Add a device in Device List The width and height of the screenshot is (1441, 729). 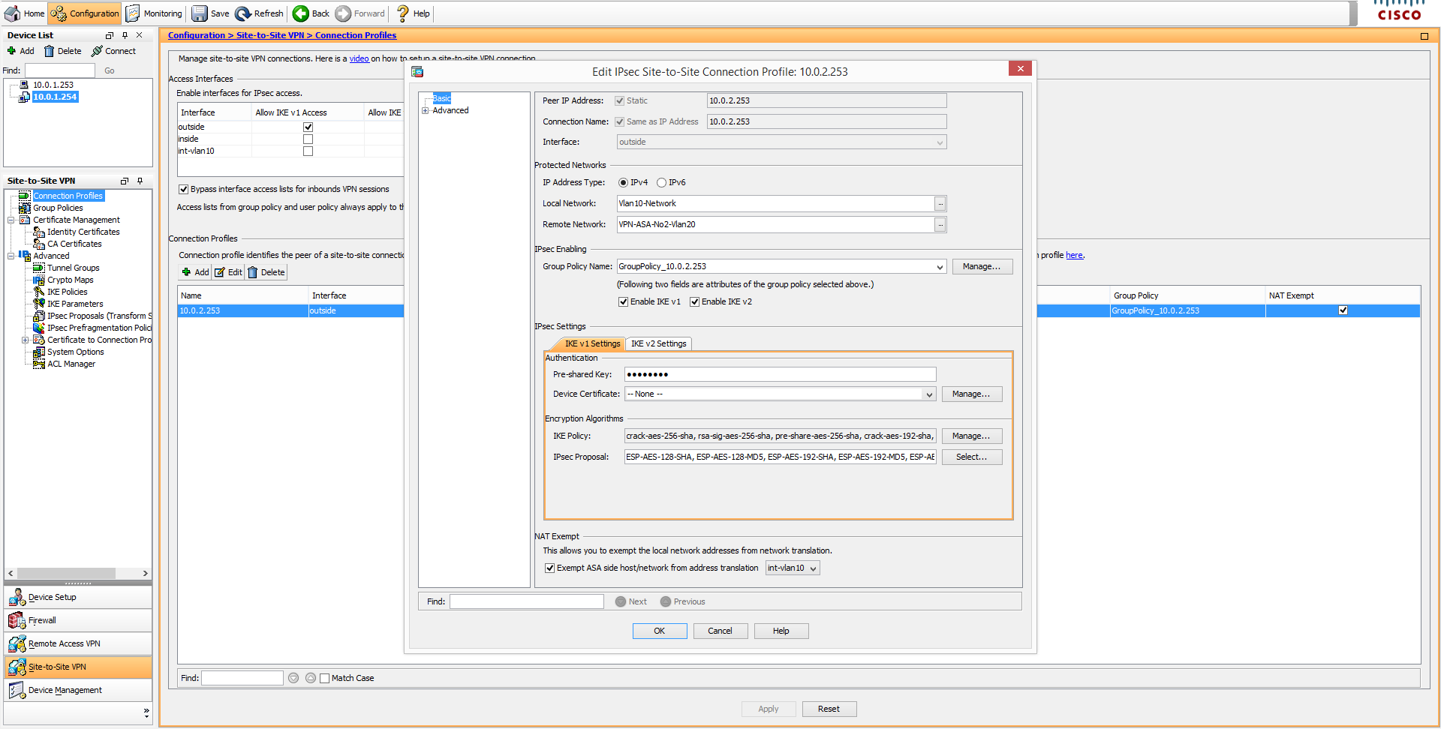[20, 51]
